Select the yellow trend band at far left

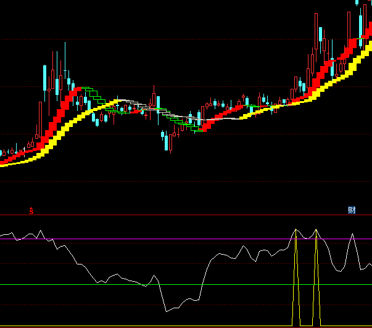(12, 162)
